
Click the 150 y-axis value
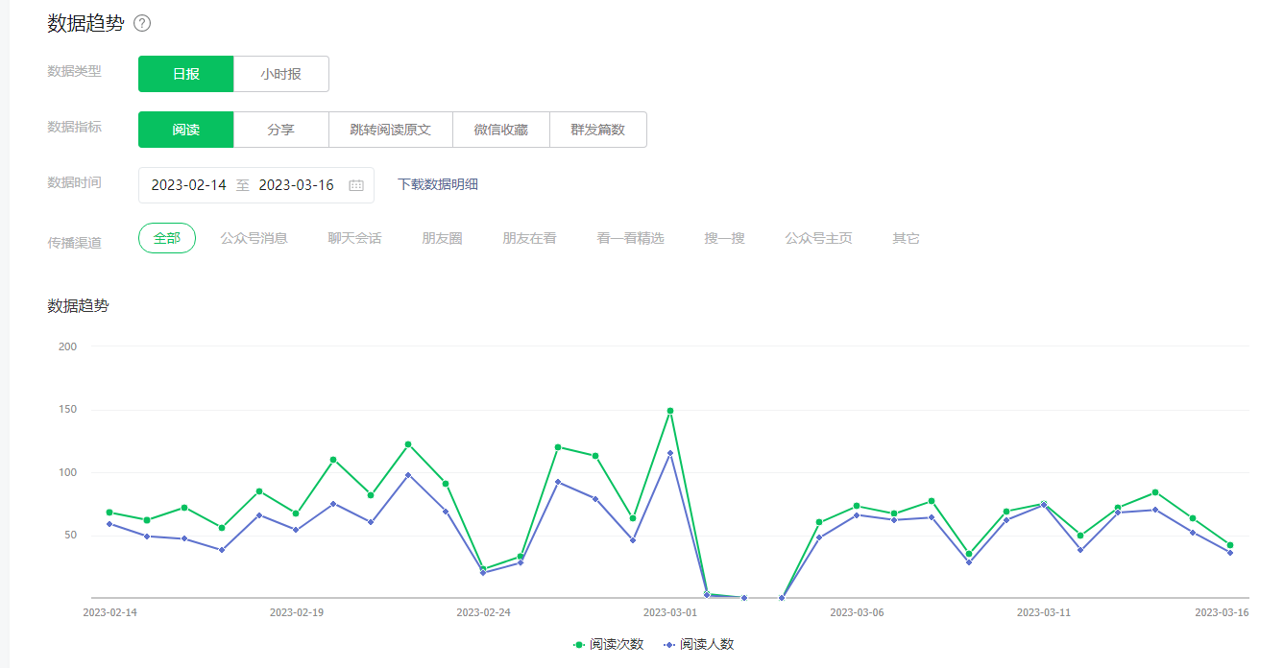click(x=67, y=410)
